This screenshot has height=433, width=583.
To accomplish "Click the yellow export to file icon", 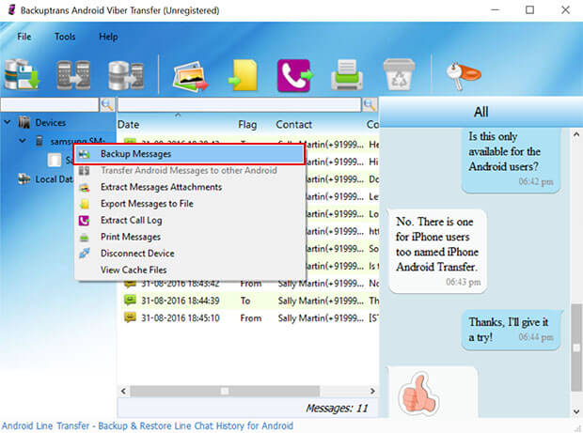I will 244,75.
